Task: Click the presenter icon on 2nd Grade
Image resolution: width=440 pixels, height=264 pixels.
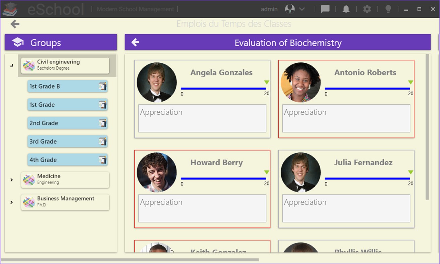Action: click(x=103, y=123)
